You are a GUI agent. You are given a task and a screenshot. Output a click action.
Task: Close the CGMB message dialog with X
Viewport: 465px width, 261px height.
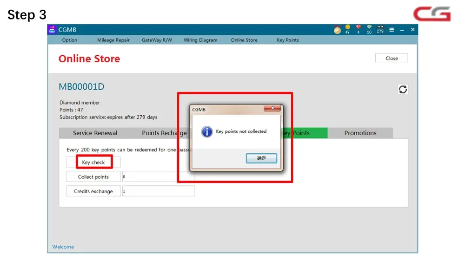click(x=272, y=108)
